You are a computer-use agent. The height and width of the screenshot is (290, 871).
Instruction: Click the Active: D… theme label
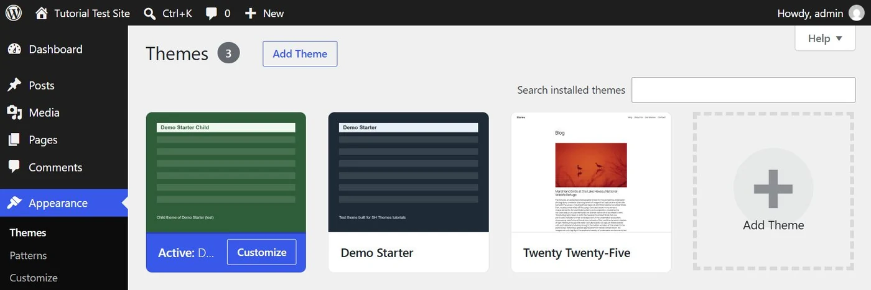187,253
